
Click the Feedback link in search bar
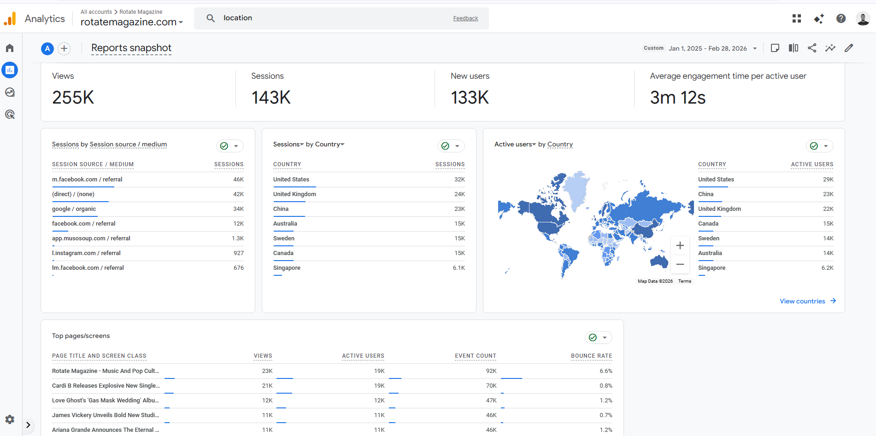[465, 18]
